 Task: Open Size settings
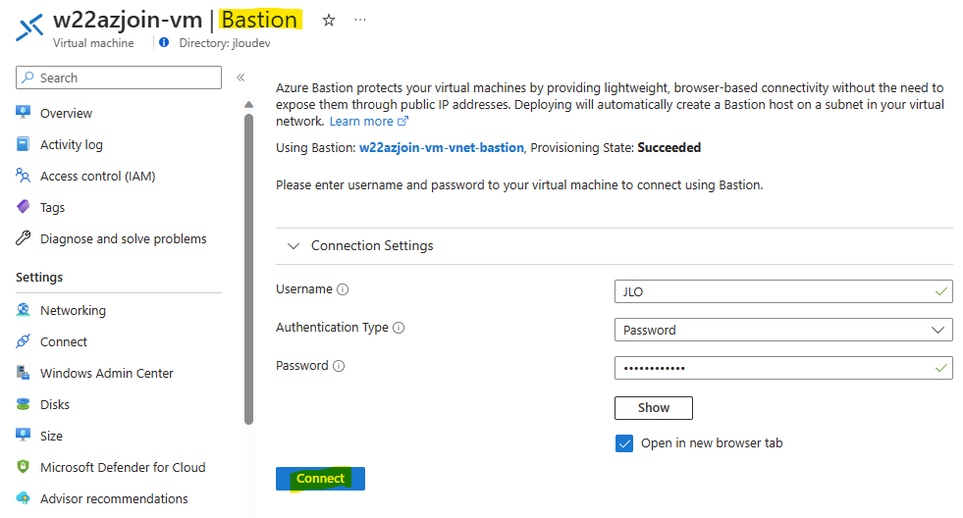51,436
